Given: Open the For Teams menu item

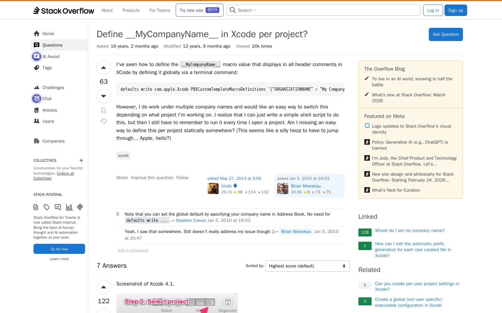Looking at the screenshot, I should [x=160, y=10].
